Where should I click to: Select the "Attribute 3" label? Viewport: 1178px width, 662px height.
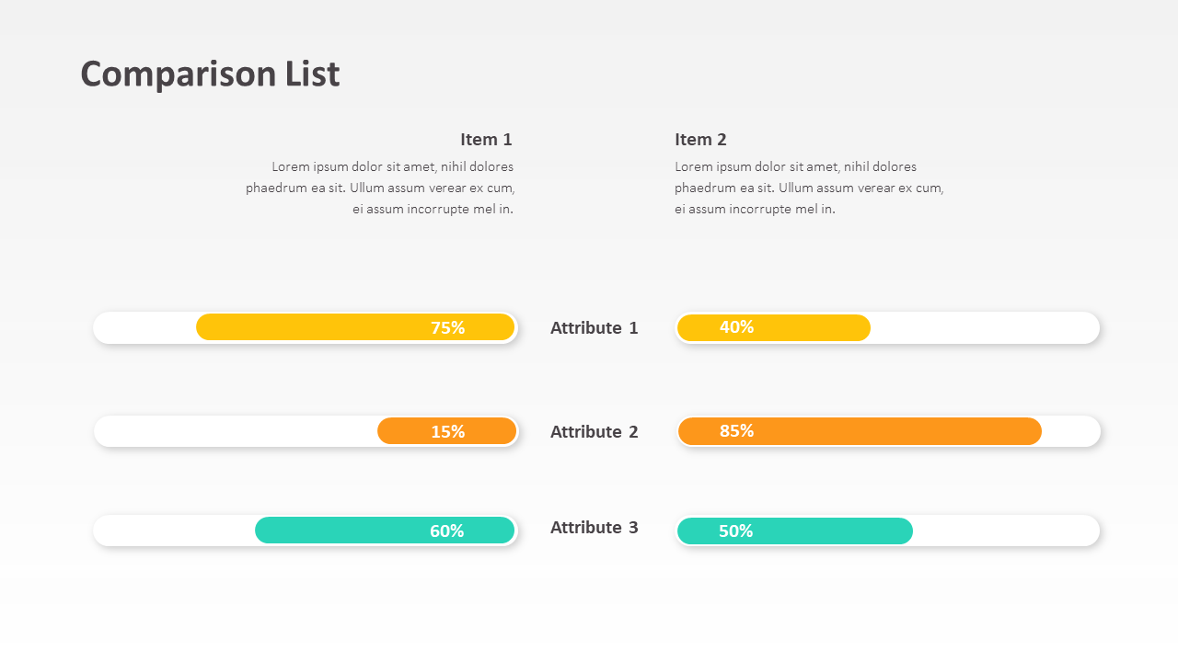(594, 528)
